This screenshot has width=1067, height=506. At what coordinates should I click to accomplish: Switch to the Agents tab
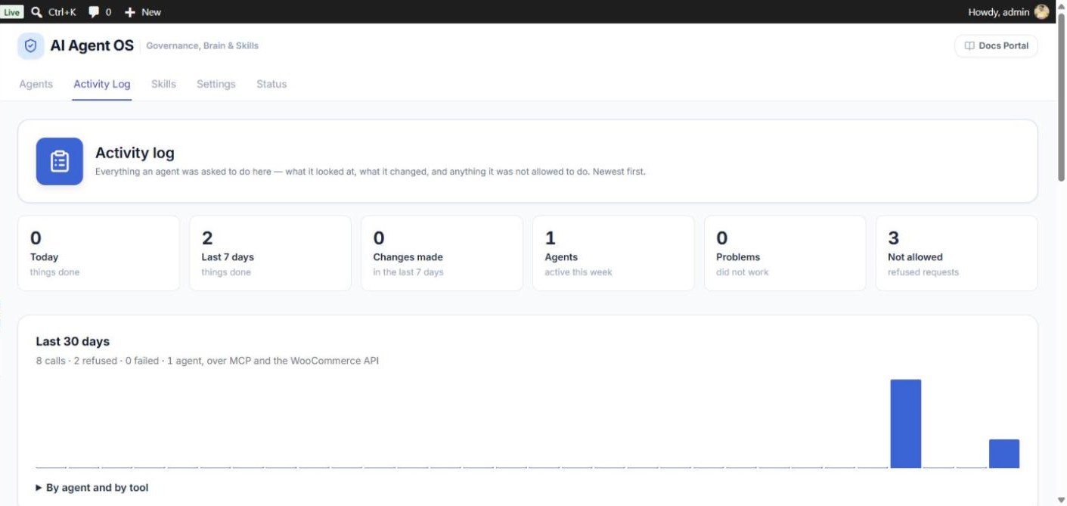coord(36,84)
